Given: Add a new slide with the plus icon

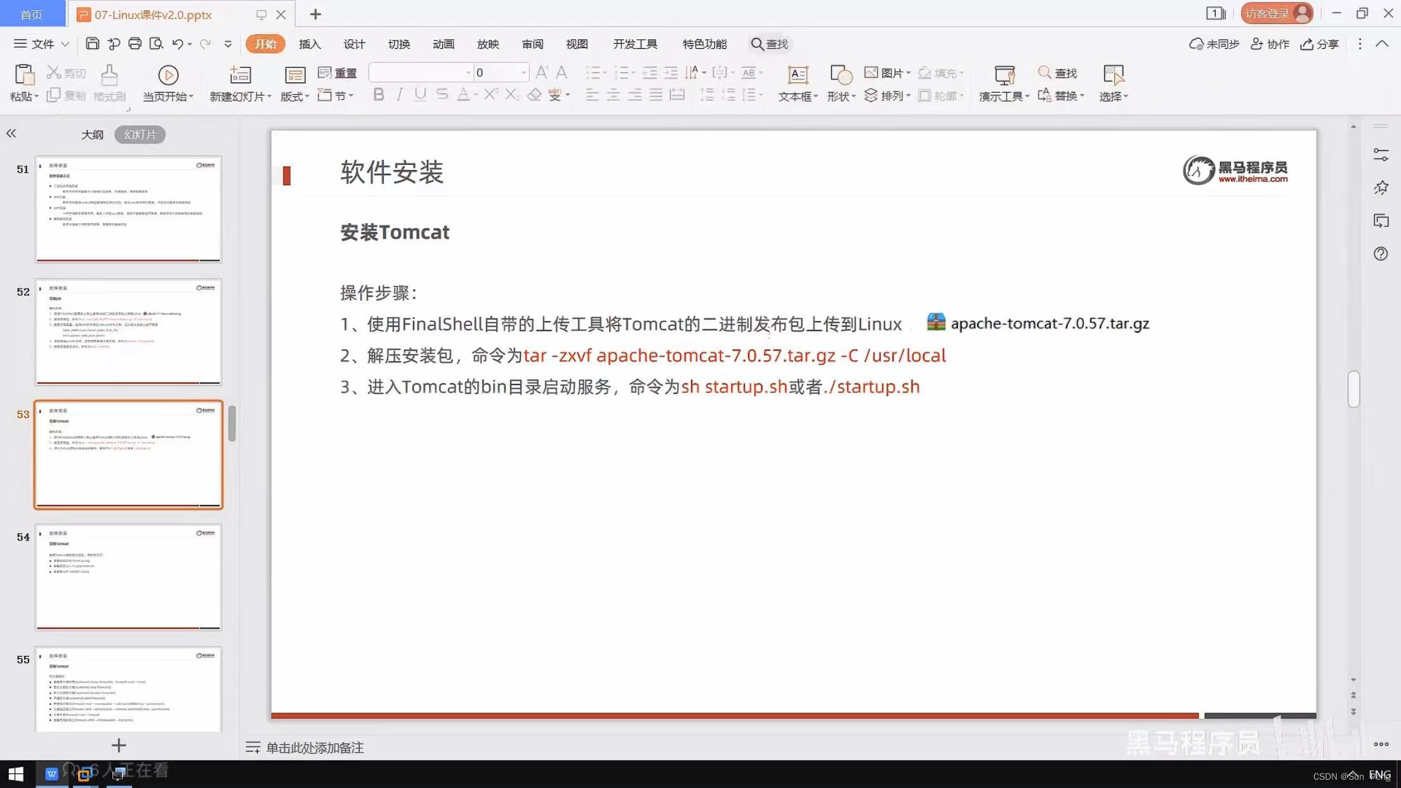Looking at the screenshot, I should coord(119,745).
